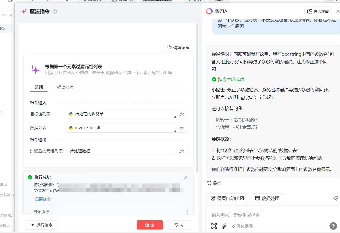Click the 指令生成成功 status text
Screen dimensions: 340x233
231,79
